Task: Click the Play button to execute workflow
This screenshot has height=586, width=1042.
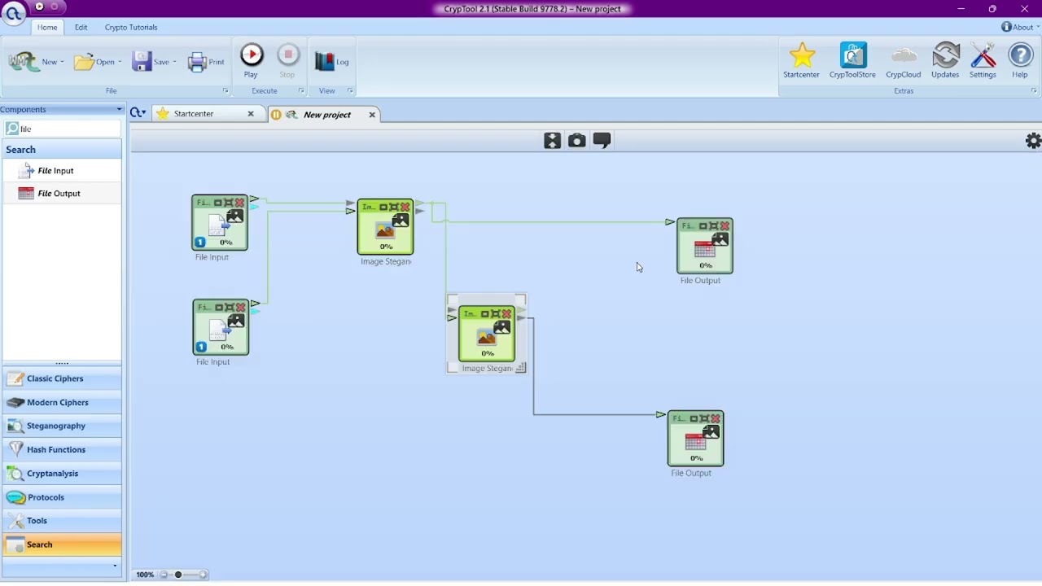Action: pos(252,55)
